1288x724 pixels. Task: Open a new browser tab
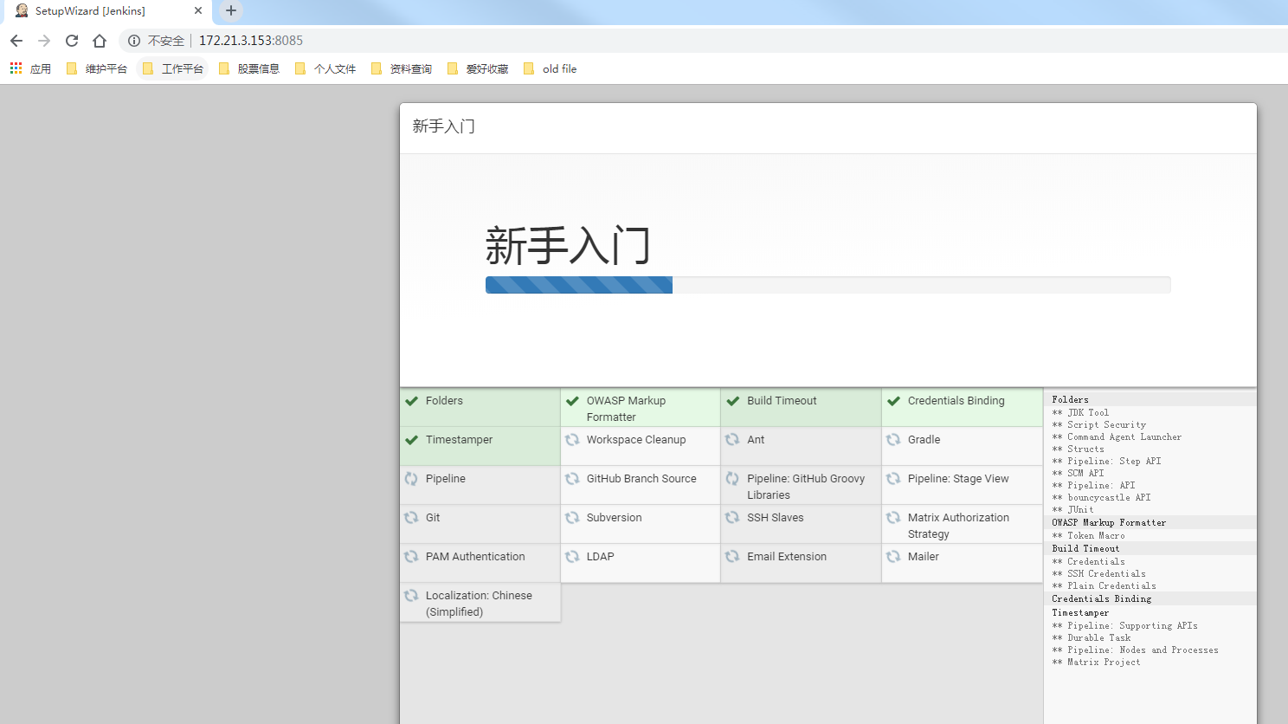coord(230,11)
